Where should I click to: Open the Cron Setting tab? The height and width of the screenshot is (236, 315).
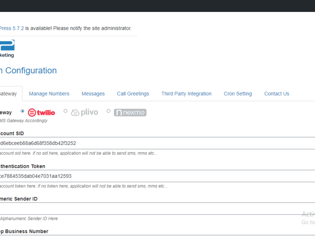(238, 94)
